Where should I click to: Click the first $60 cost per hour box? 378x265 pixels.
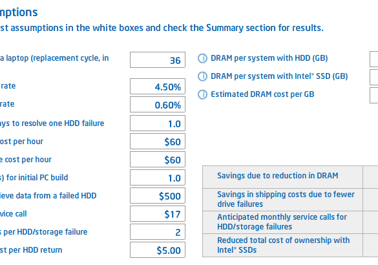(158, 142)
